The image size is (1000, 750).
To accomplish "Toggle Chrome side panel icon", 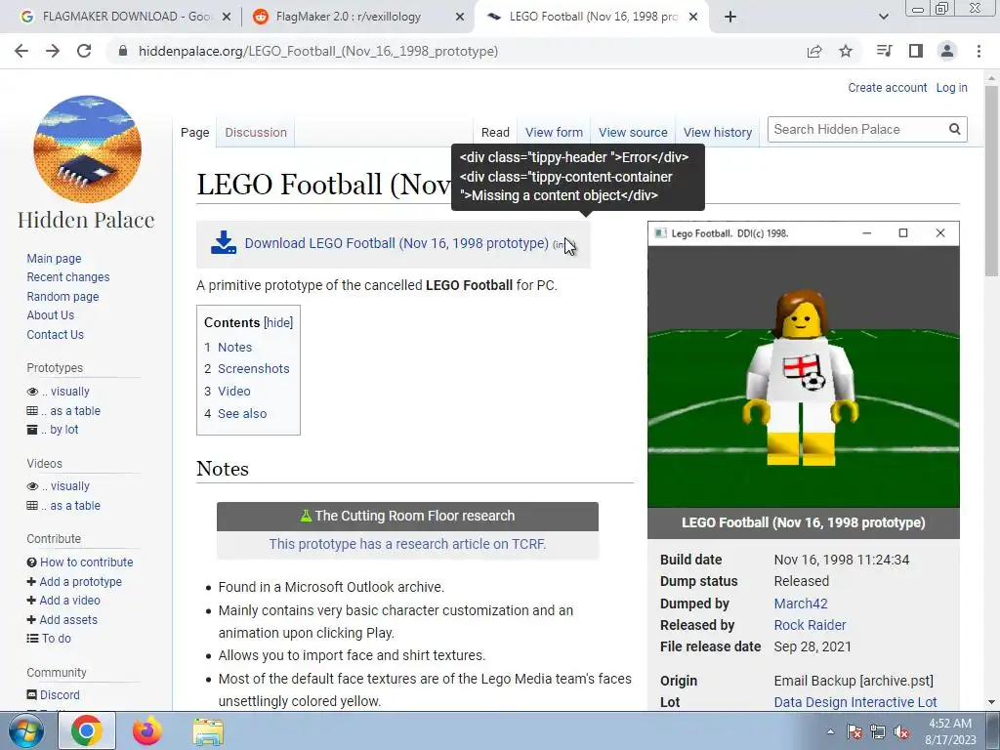I will point(916,51).
